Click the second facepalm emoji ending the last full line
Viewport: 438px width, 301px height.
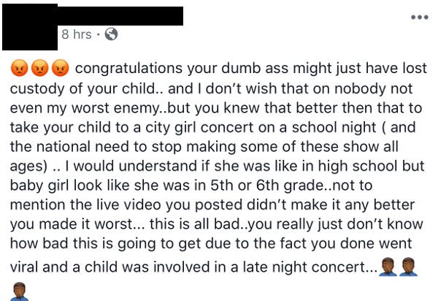(x=409, y=268)
